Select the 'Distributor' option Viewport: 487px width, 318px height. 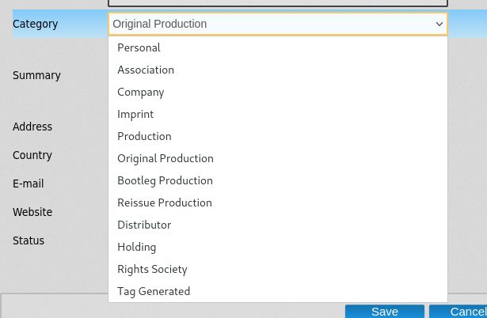144,225
